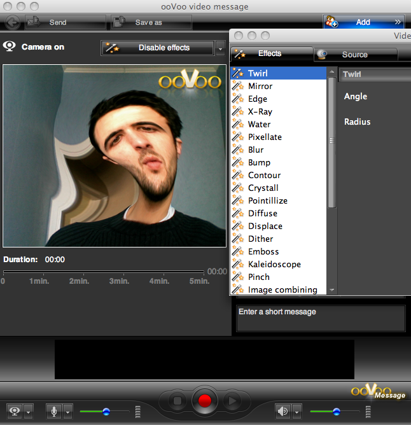This screenshot has width=411, height=425.
Task: Click the Add contacts button icon
Action: click(x=331, y=22)
